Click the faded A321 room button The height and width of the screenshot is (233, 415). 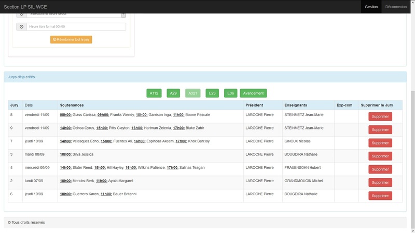pyautogui.click(x=193, y=93)
